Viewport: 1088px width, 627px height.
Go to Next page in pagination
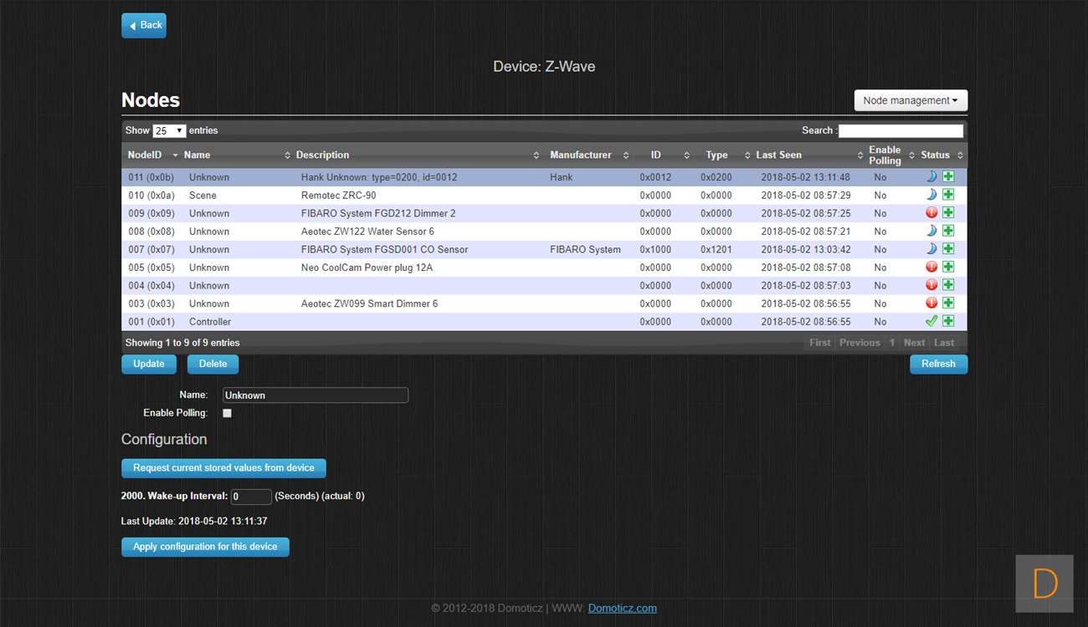pos(914,343)
